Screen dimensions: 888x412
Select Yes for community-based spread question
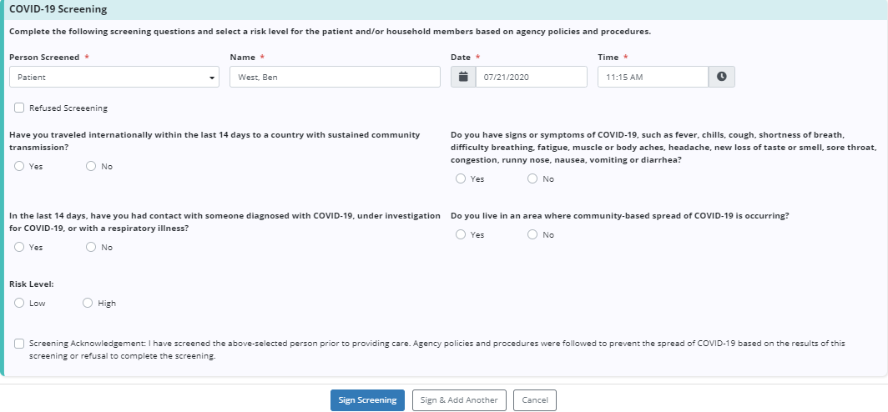461,234
